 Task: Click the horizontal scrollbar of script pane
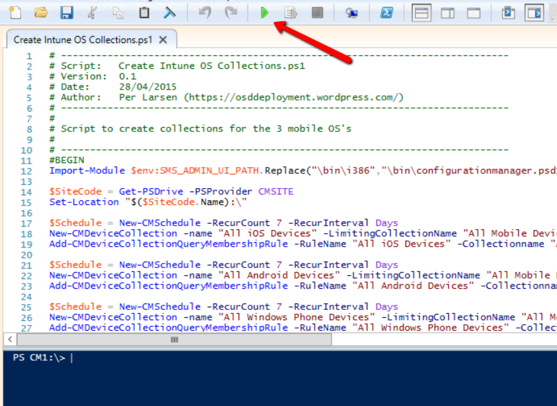[x=174, y=339]
